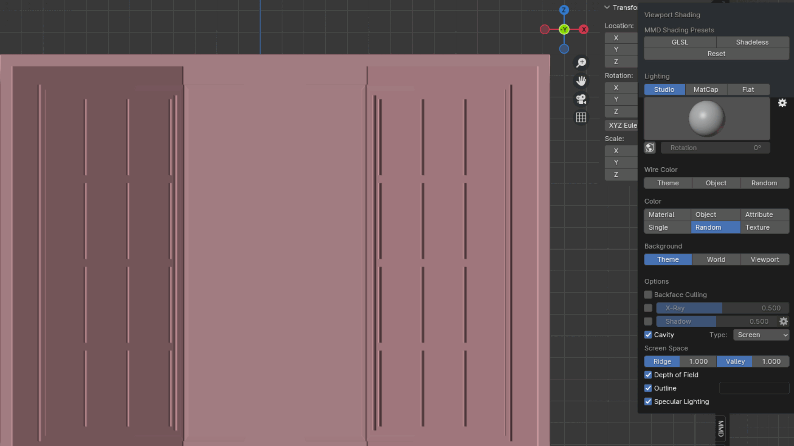Image resolution: width=794 pixels, height=446 pixels.
Task: Toggle world space lighting globe icon
Action: 650,148
